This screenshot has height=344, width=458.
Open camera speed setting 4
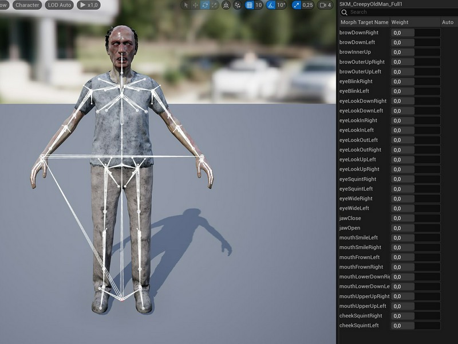point(325,5)
